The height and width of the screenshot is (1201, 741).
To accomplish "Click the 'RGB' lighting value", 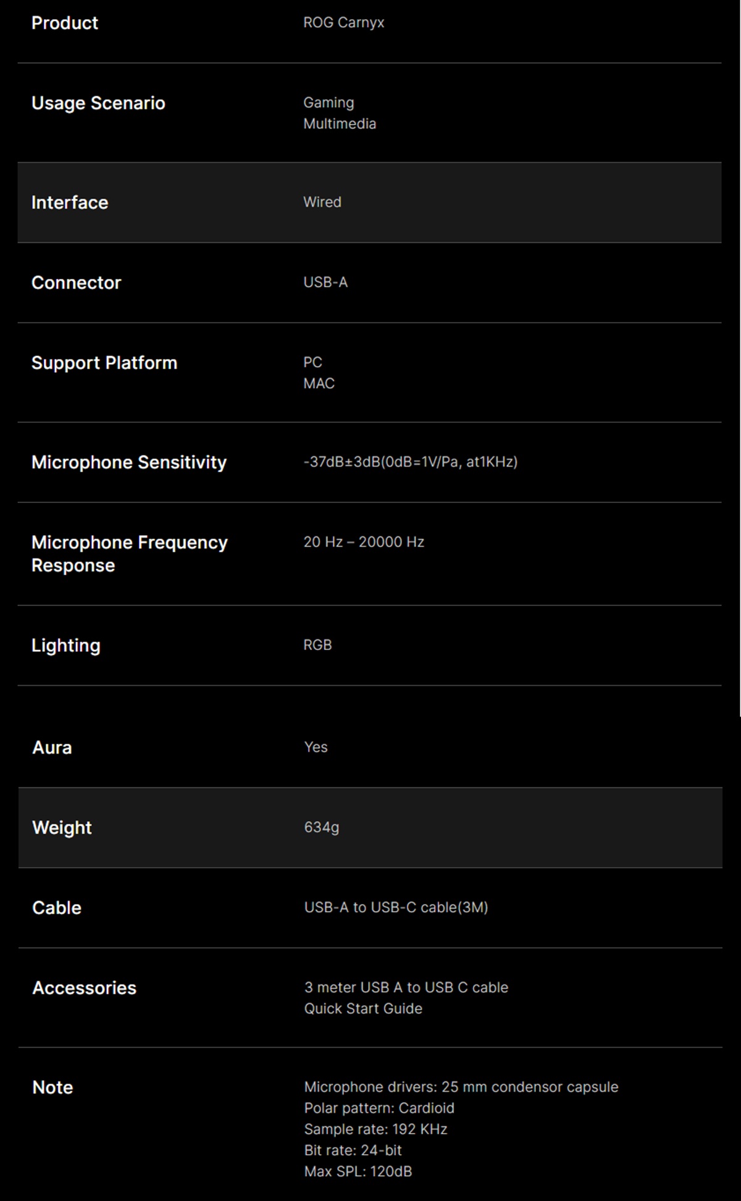I will point(317,645).
